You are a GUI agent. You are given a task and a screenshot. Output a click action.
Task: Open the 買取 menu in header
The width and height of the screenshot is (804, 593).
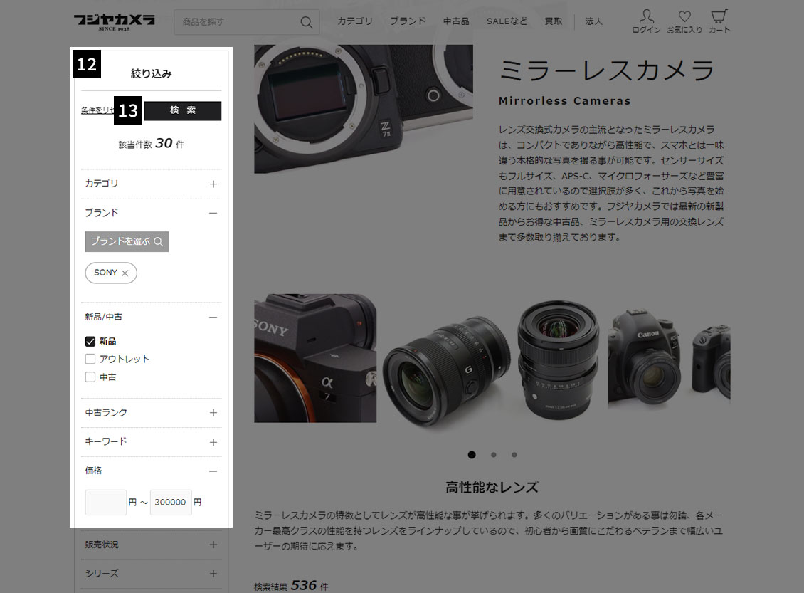tap(554, 21)
